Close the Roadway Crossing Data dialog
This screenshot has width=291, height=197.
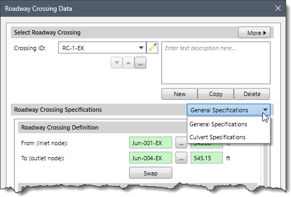tap(278, 8)
